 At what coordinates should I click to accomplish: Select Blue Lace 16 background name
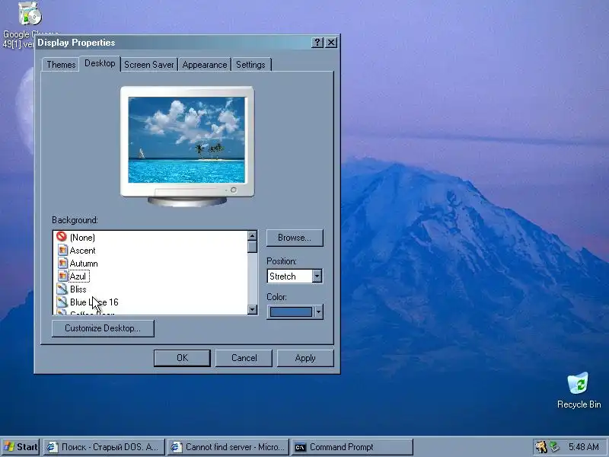click(94, 302)
